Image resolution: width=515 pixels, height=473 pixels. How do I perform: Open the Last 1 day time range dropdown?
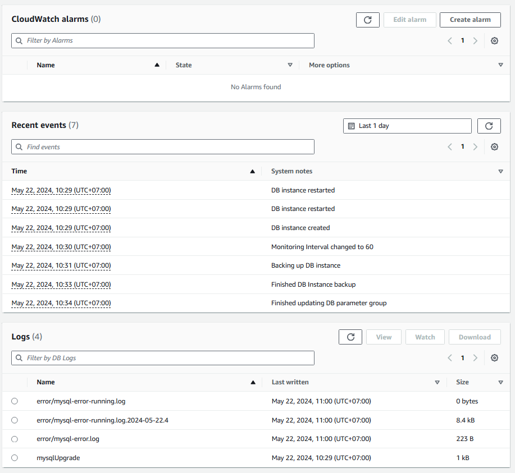tap(407, 126)
